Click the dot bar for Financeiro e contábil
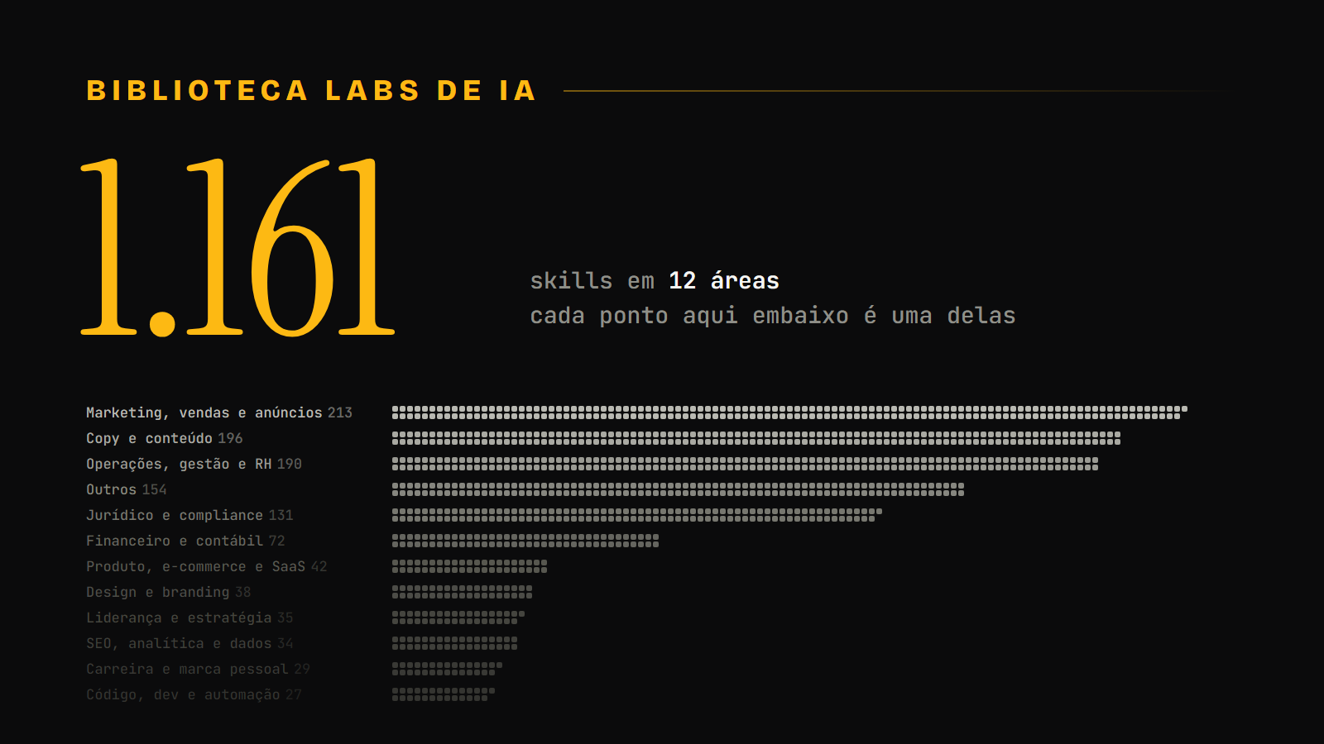1324x744 pixels. [x=525, y=541]
